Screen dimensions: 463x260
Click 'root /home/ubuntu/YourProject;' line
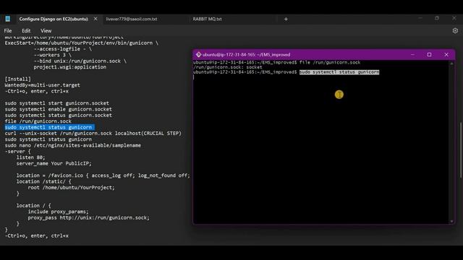(71, 188)
